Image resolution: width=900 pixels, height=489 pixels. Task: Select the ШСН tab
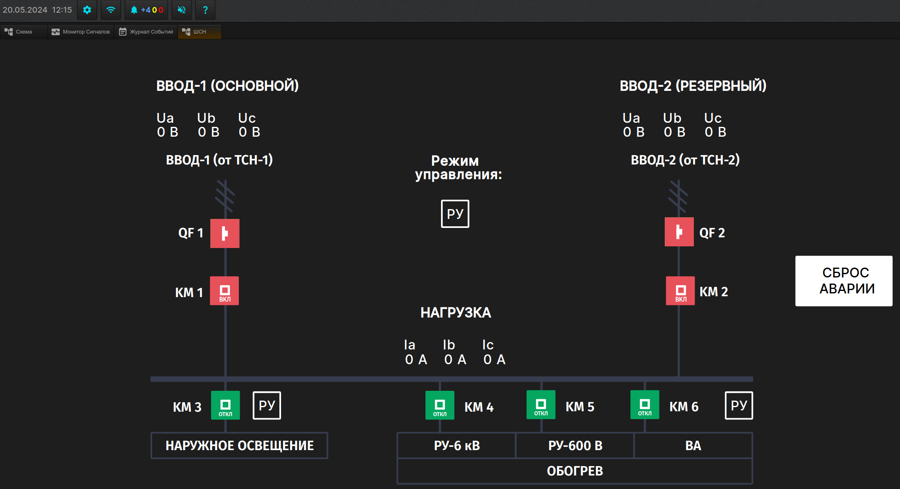pyautogui.click(x=200, y=32)
